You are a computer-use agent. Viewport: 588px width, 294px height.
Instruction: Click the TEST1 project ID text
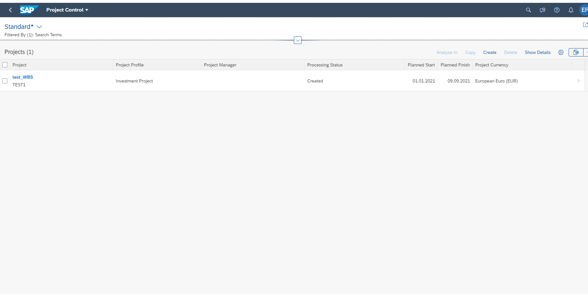click(x=19, y=85)
